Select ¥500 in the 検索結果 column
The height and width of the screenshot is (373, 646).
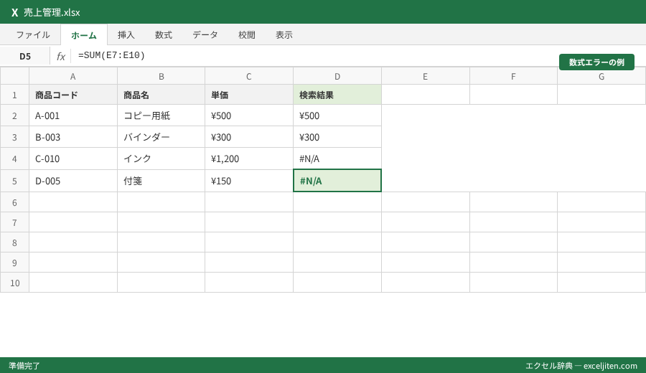[x=337, y=115]
